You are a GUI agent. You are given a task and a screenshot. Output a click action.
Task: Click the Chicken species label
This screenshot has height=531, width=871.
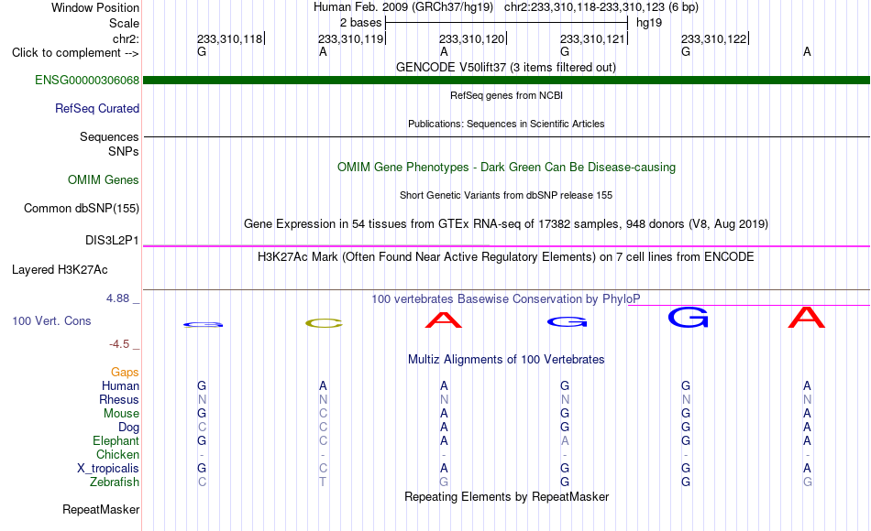117,454
